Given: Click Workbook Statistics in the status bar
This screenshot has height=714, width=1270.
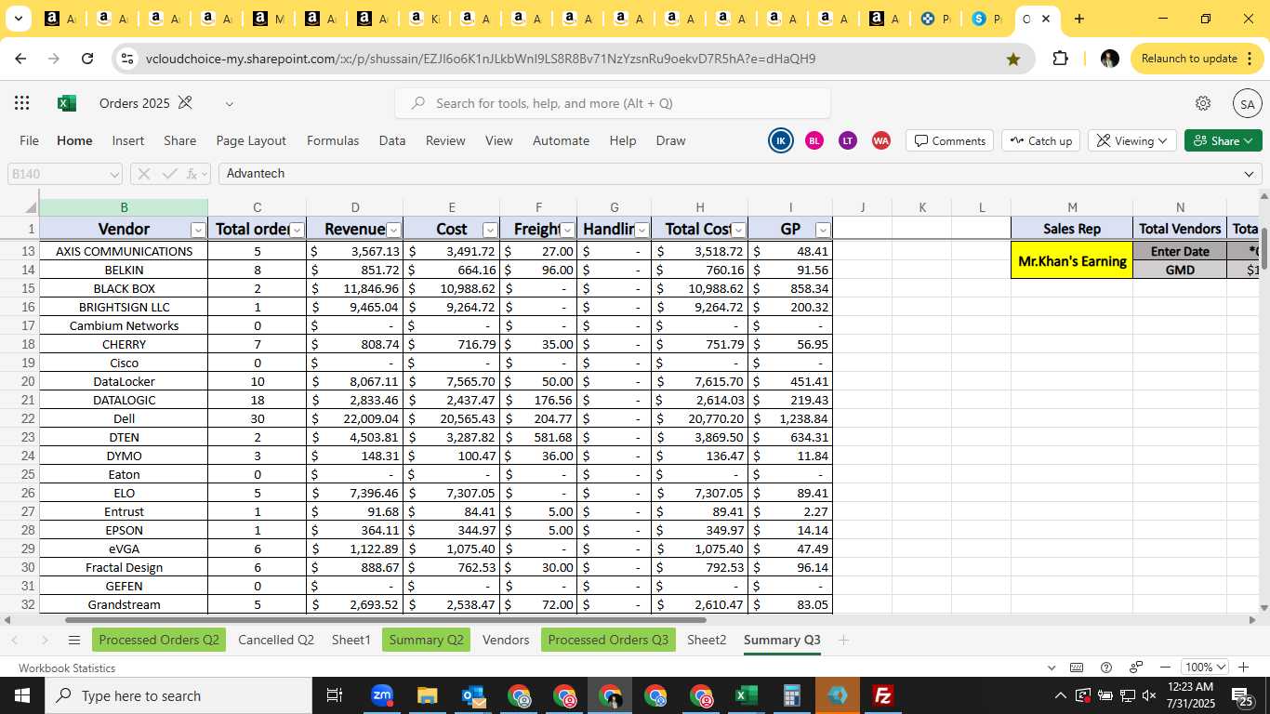Looking at the screenshot, I should tap(67, 668).
